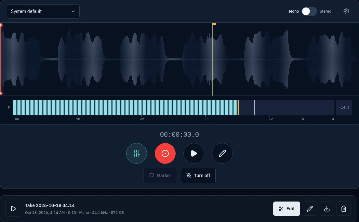Click the Mono label
Screen dimensions: 359x222
pyautogui.click(x=294, y=11)
